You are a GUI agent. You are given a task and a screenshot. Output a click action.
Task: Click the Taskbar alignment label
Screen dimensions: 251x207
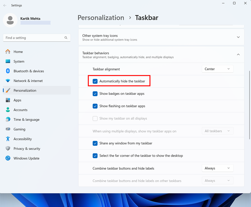[x=106, y=69]
